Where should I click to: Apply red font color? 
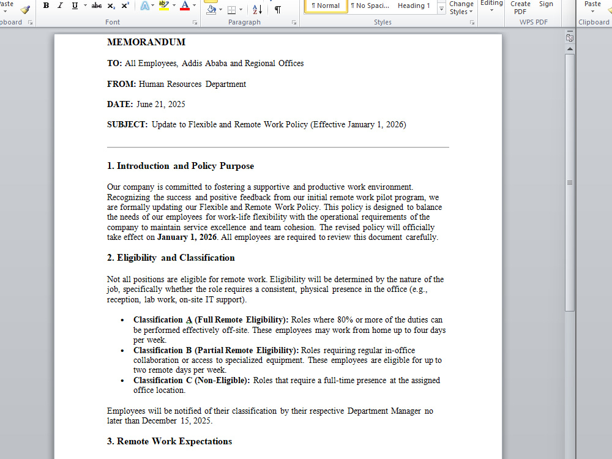pyautogui.click(x=185, y=6)
